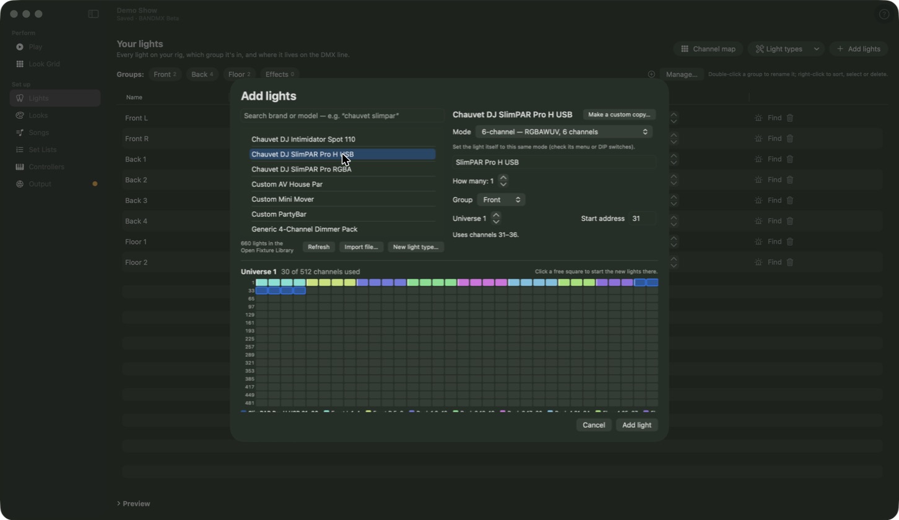Select the Effects group tab
This screenshot has height=520, width=899.
click(x=279, y=74)
